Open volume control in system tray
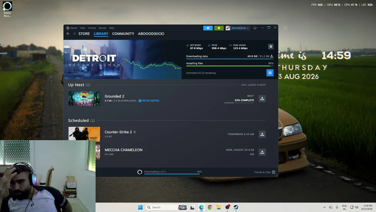Screen dimensions: 376x212 [x=357, y=207]
